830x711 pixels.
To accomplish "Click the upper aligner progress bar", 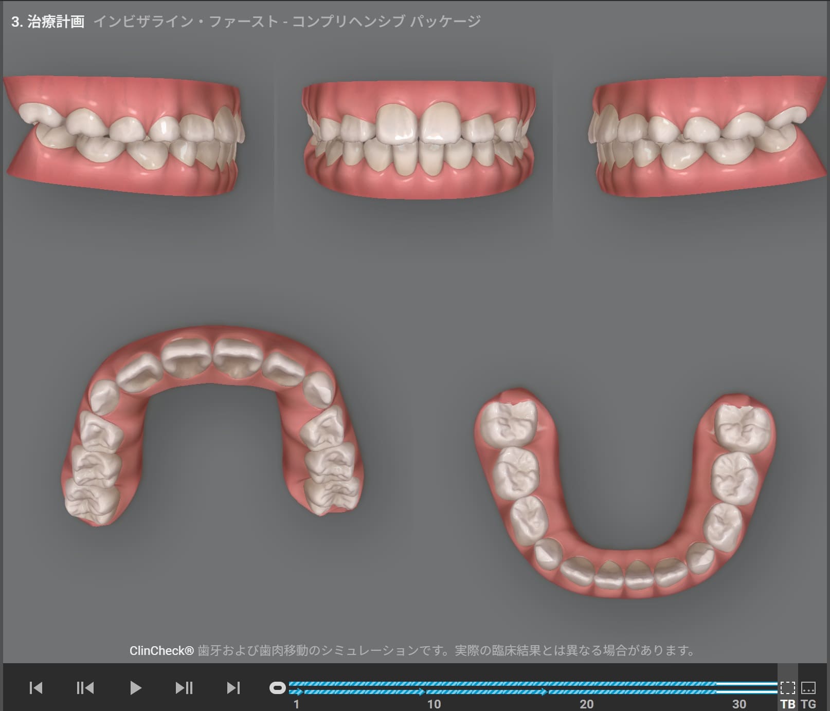I will (533, 684).
